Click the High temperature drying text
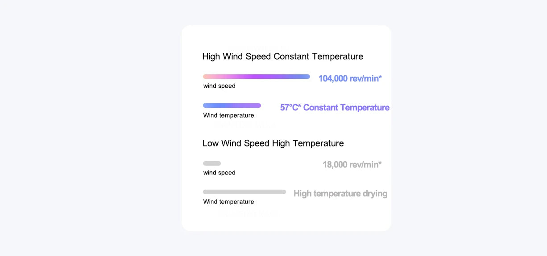This screenshot has height=256, width=547. tap(340, 194)
